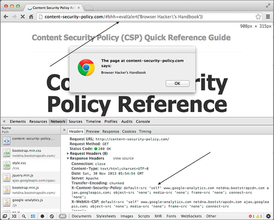Open the Chrome hamburger menu

pyautogui.click(x=268, y=17)
